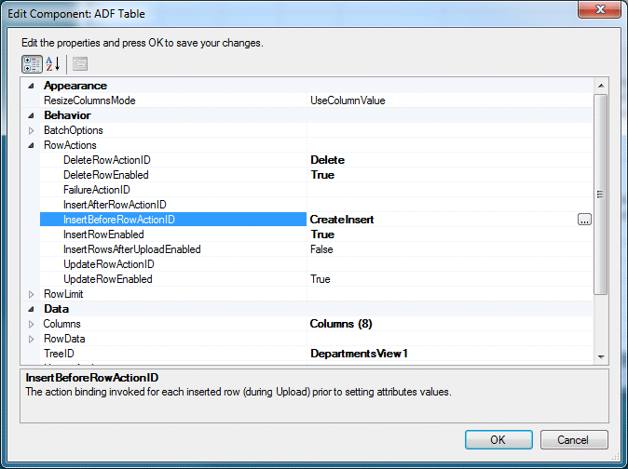Screen dimensions: 628x469
Task: Click the empty UpdateRowActionID value field
Action: (450, 264)
